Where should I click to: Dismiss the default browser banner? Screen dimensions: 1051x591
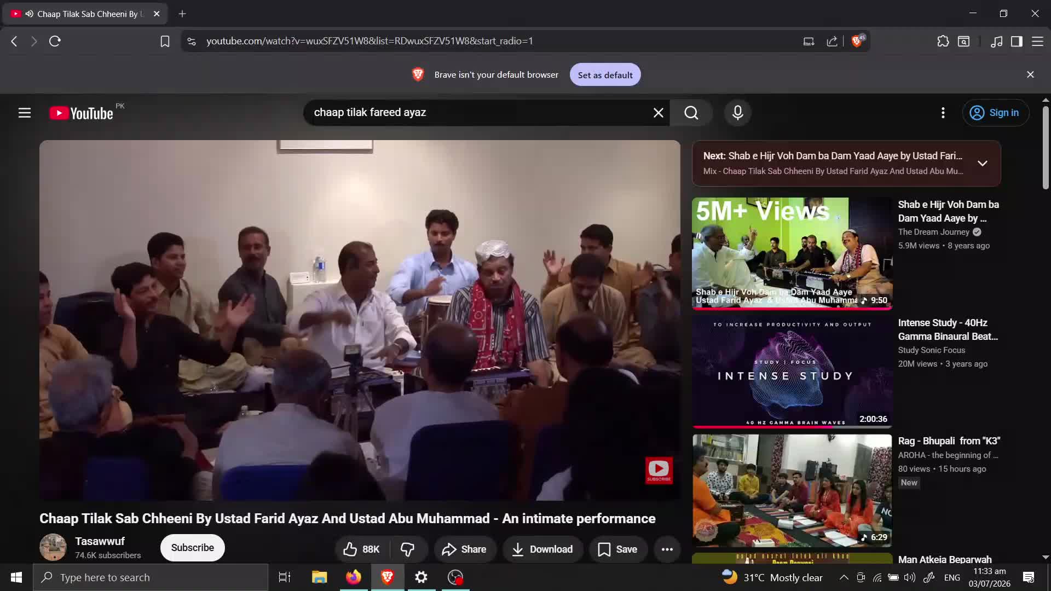point(1030,74)
